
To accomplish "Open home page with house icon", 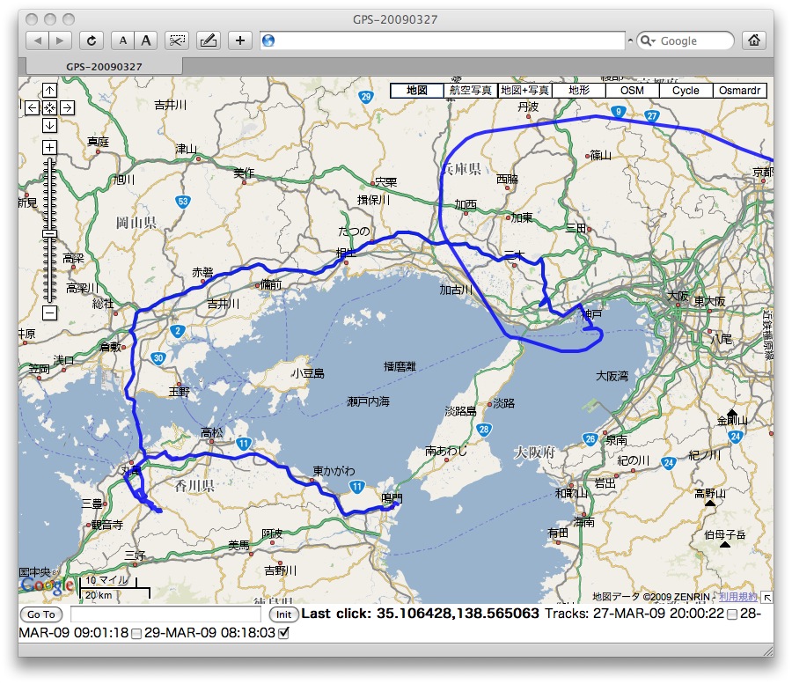I will (754, 40).
